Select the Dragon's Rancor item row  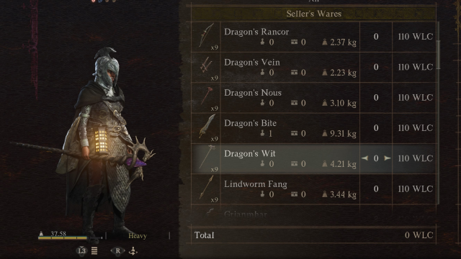(x=314, y=37)
